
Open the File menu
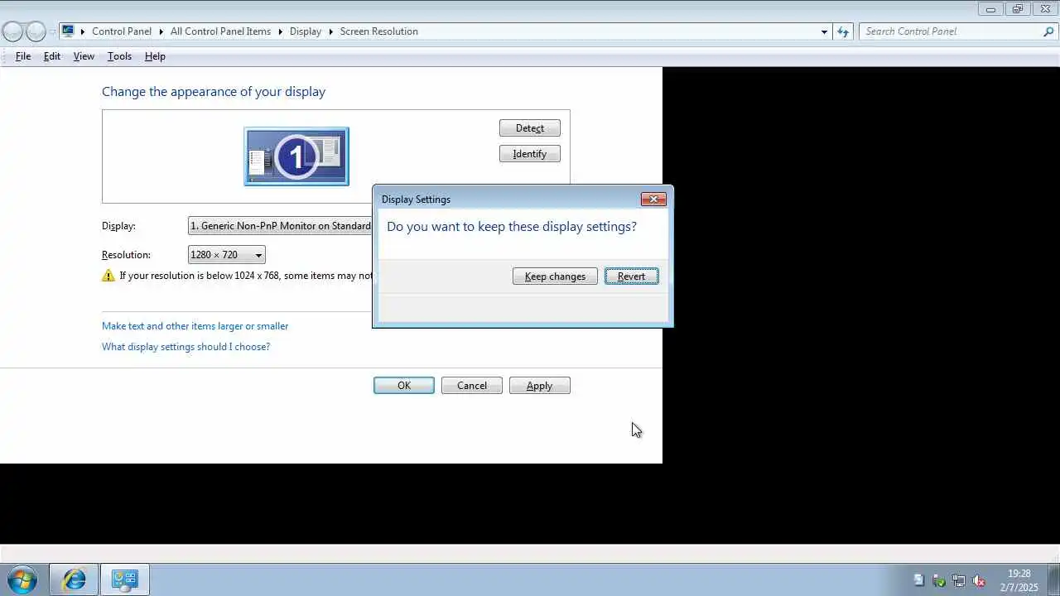tap(23, 56)
